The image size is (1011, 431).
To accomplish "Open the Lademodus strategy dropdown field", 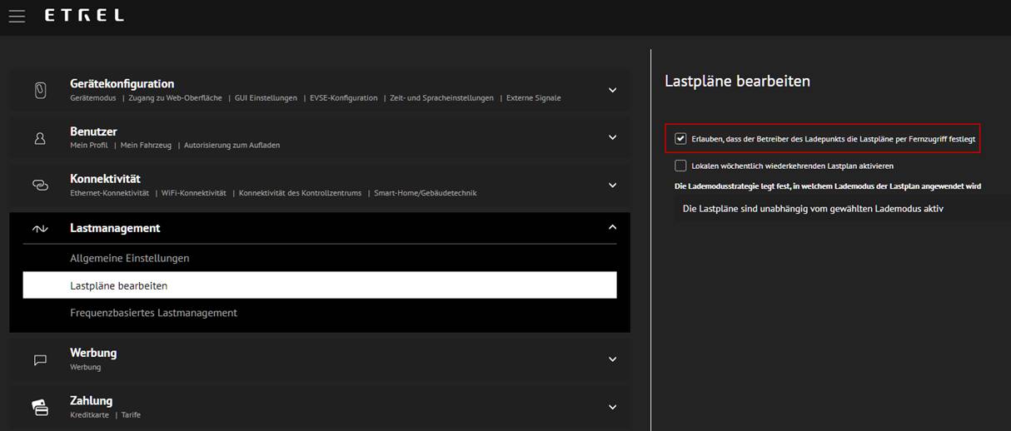I will (x=837, y=209).
